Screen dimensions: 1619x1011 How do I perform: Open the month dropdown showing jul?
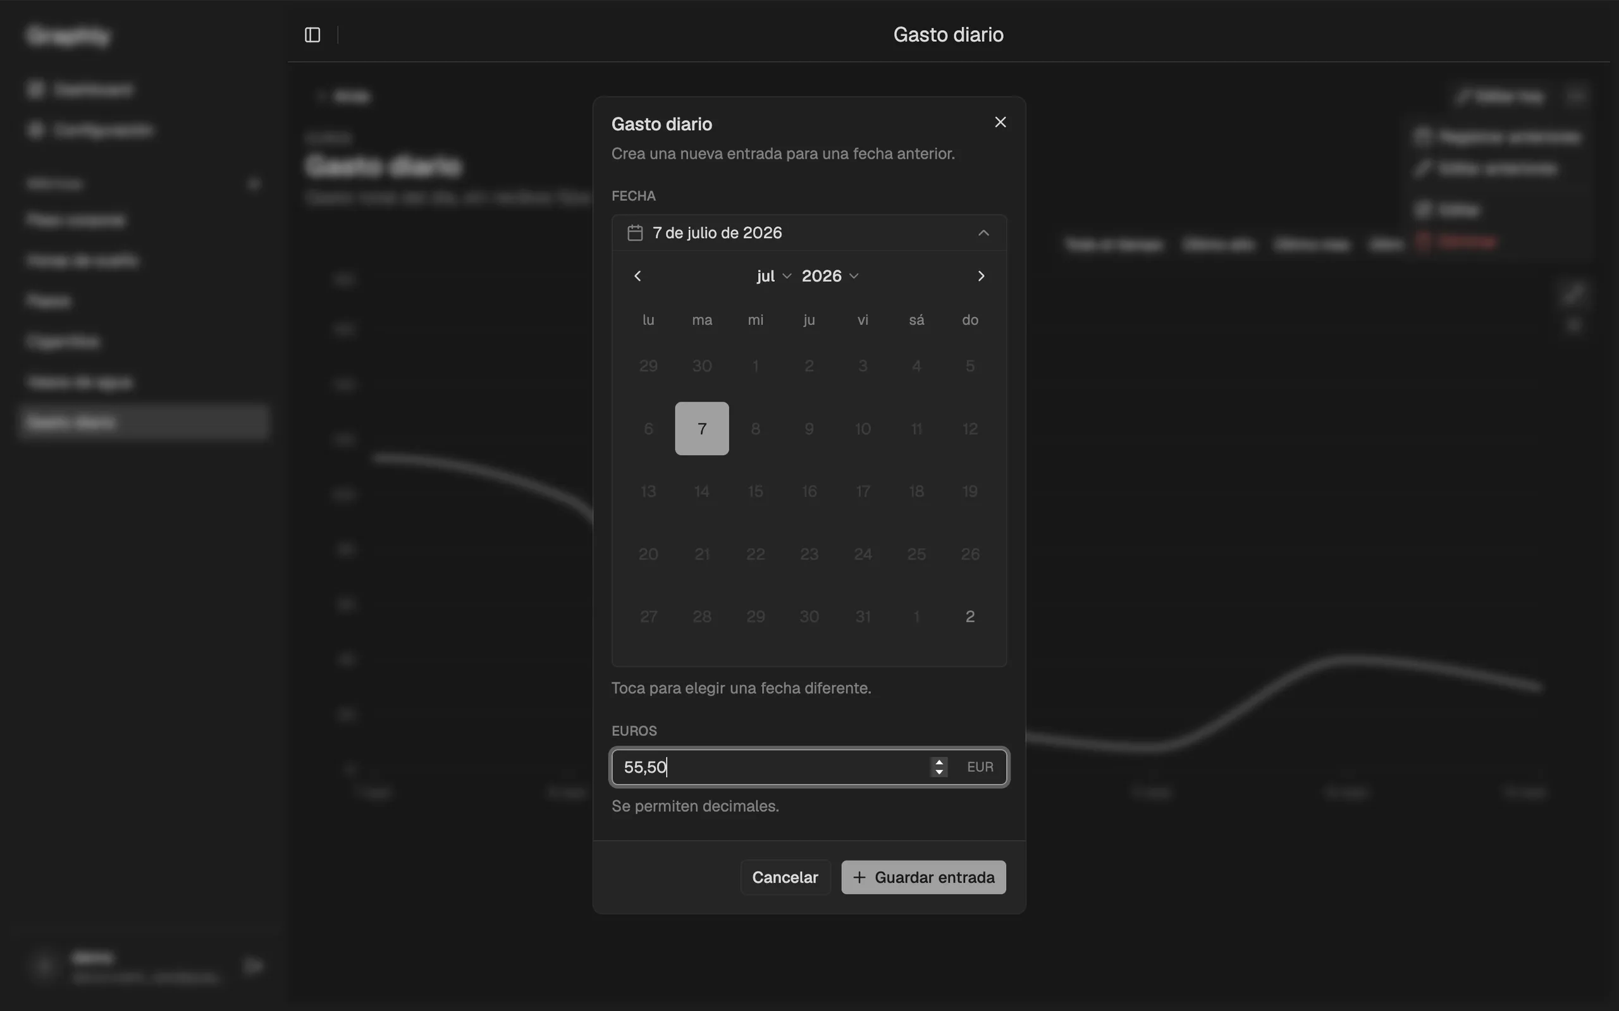773,276
